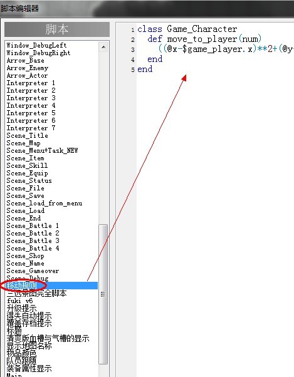Select 覆盖存档提示 script entry

coord(29,323)
